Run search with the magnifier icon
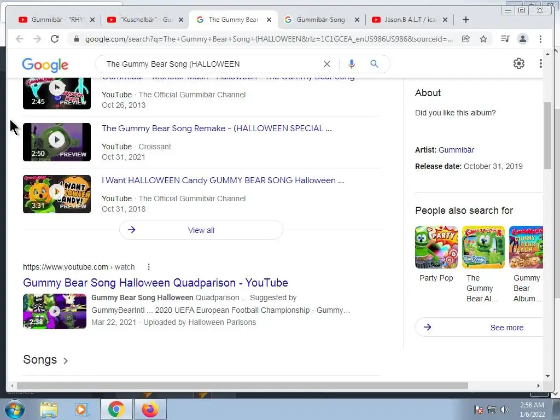Viewport: 560px width, 420px height. click(x=374, y=64)
